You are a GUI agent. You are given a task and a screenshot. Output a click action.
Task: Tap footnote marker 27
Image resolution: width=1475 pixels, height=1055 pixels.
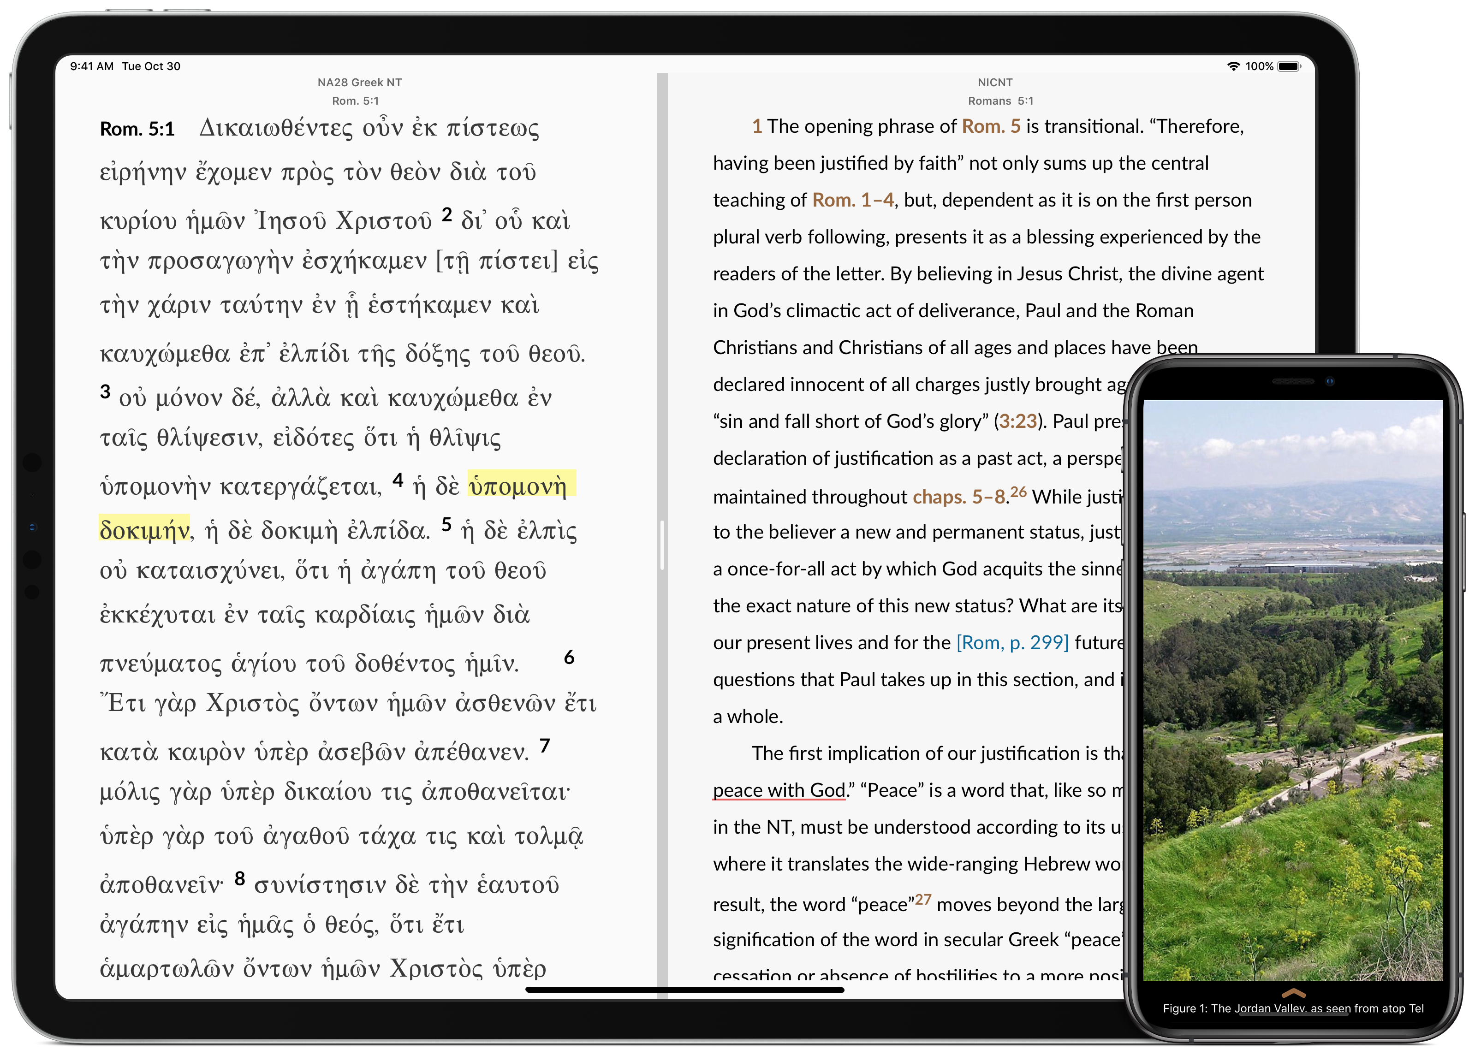[923, 900]
